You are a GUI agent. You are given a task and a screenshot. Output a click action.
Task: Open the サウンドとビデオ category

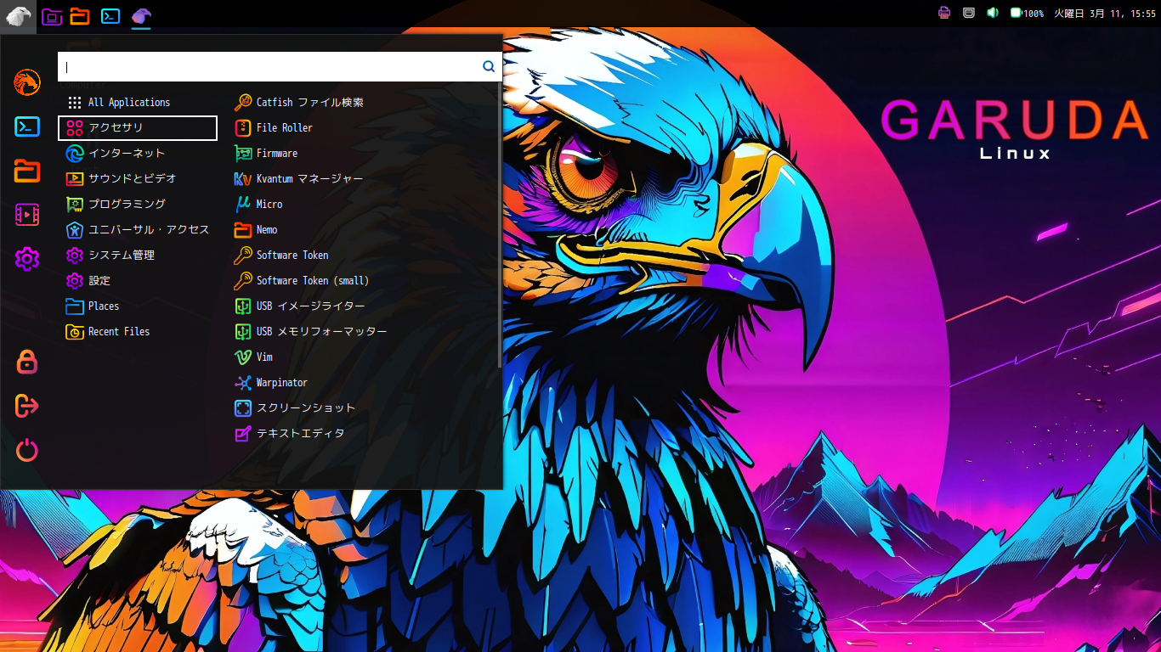click(x=138, y=178)
